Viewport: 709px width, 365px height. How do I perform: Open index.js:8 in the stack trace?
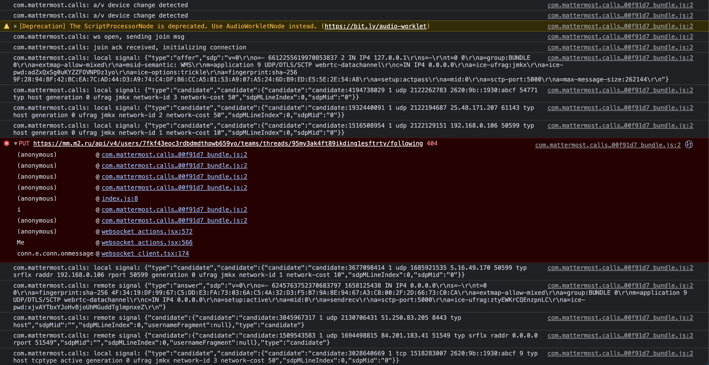[x=119, y=198]
